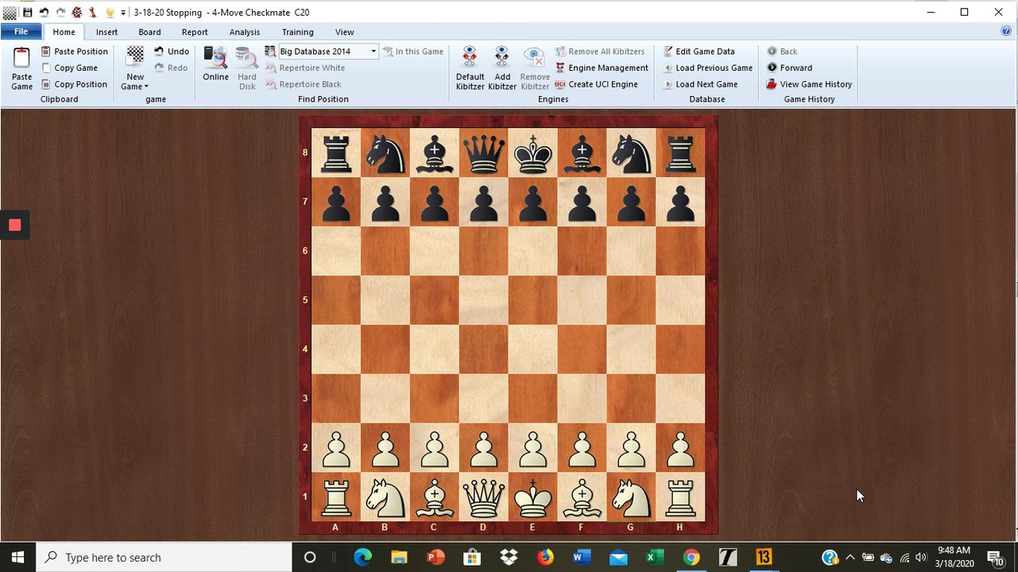Click Create UCI Engine
1018x572 pixels.
[596, 84]
